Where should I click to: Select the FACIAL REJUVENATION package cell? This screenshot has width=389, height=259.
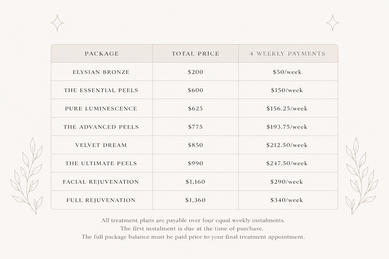pos(101,182)
